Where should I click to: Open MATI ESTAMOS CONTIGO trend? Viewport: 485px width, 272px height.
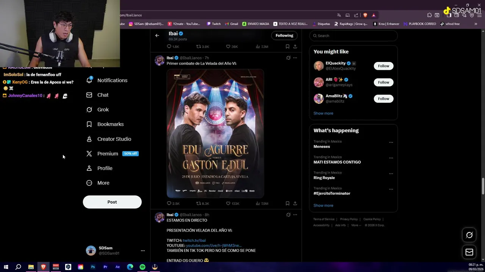pos(337,162)
